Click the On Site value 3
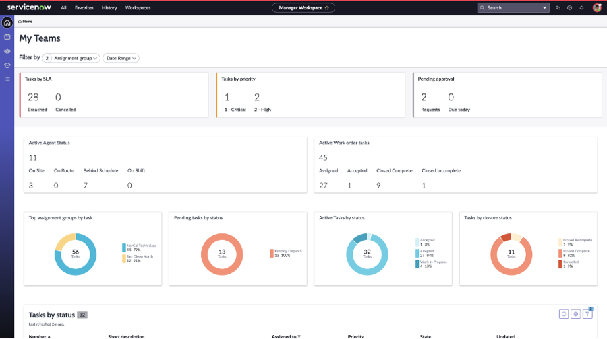The width and height of the screenshot is (607, 339). 31,186
